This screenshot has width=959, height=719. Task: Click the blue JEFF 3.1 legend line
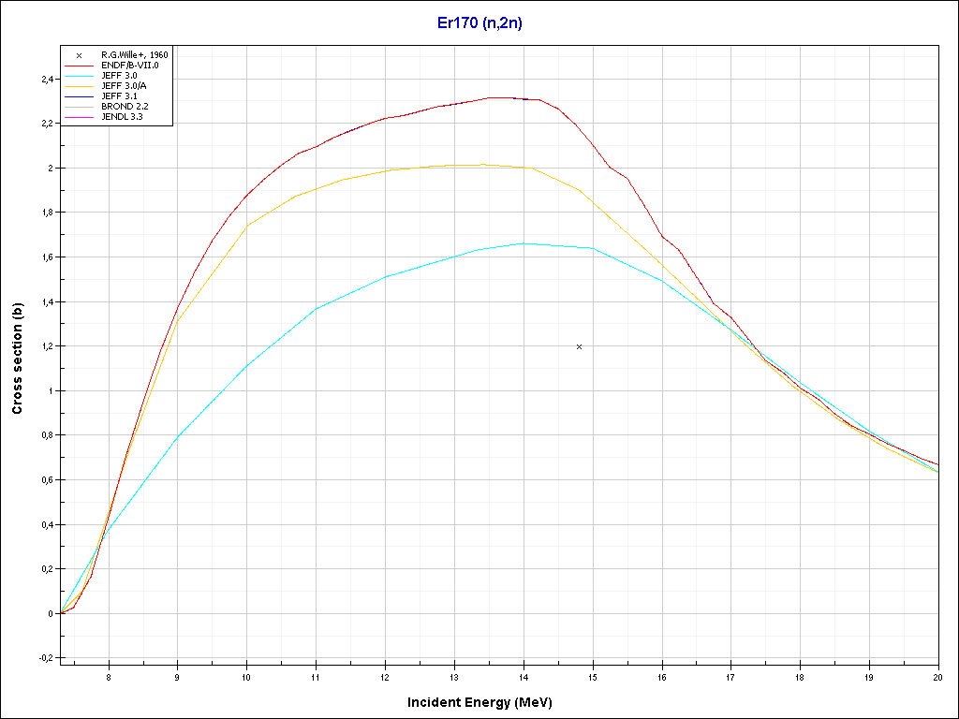[79, 96]
